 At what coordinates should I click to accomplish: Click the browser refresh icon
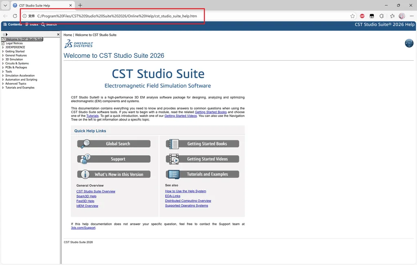pos(15,16)
